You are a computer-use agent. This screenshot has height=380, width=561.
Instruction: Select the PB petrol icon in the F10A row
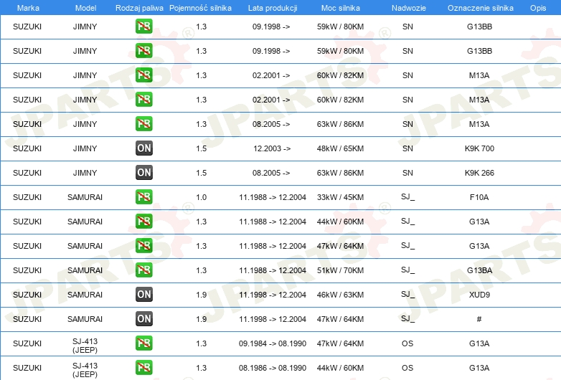tap(143, 196)
